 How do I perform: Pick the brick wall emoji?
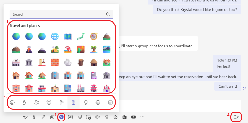[55, 63]
